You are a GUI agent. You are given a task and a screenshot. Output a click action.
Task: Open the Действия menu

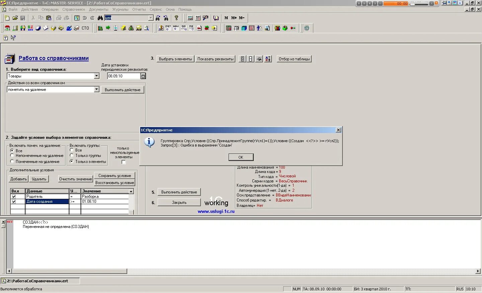click(x=29, y=9)
